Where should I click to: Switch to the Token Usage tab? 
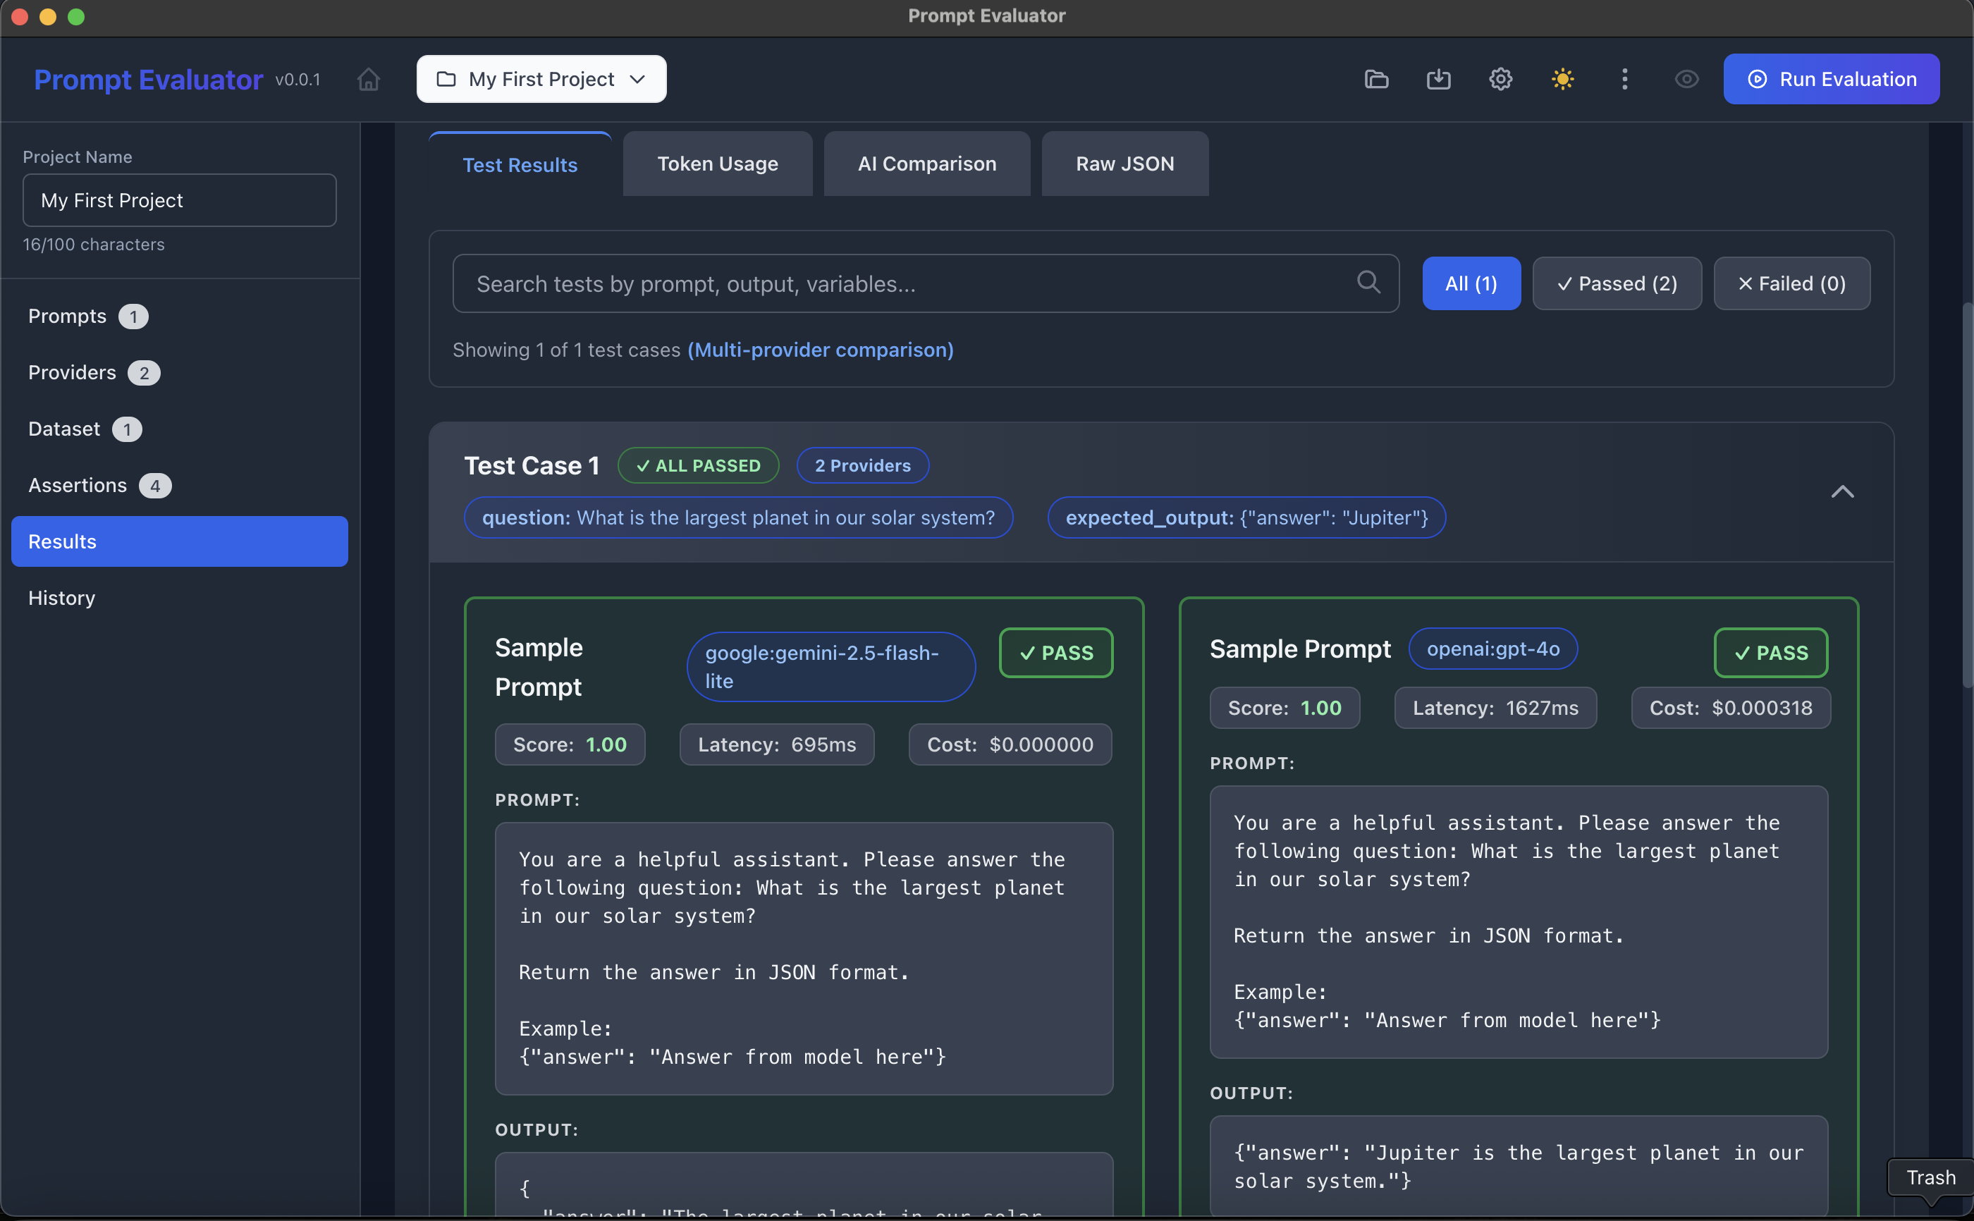(x=717, y=164)
